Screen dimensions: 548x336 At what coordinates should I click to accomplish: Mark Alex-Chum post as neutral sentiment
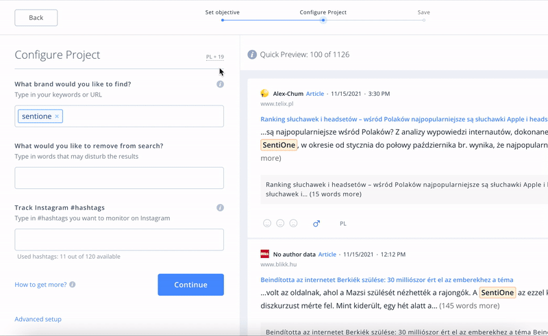click(x=280, y=223)
